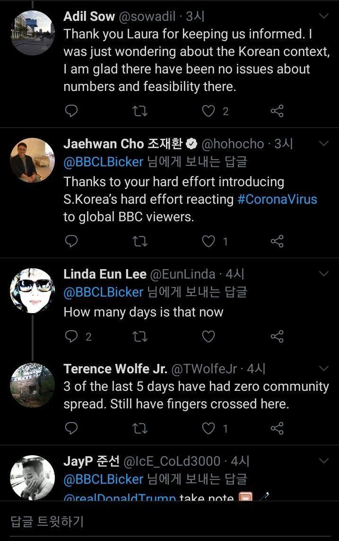Open @BBCLBicker mention in Linda's reply
The height and width of the screenshot is (541, 339).
(x=104, y=292)
